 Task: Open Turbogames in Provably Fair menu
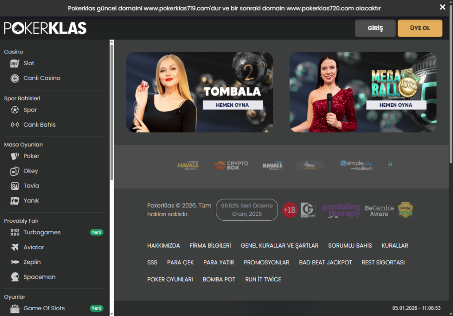[x=42, y=233]
